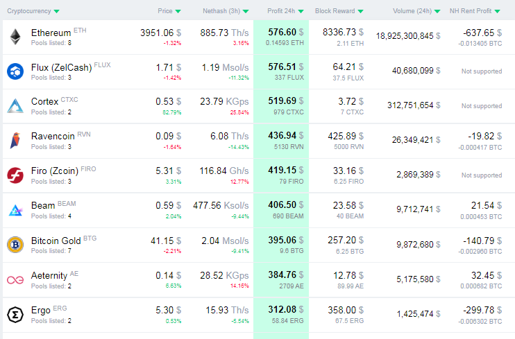Click the Ethereum coin logo
This screenshot has width=515, height=339.
pos(15,37)
